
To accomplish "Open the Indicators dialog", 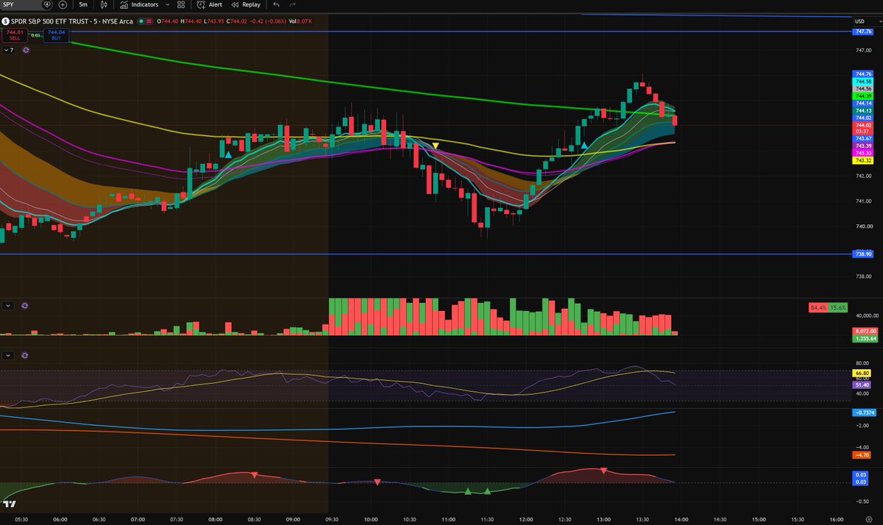I will click(x=139, y=4).
